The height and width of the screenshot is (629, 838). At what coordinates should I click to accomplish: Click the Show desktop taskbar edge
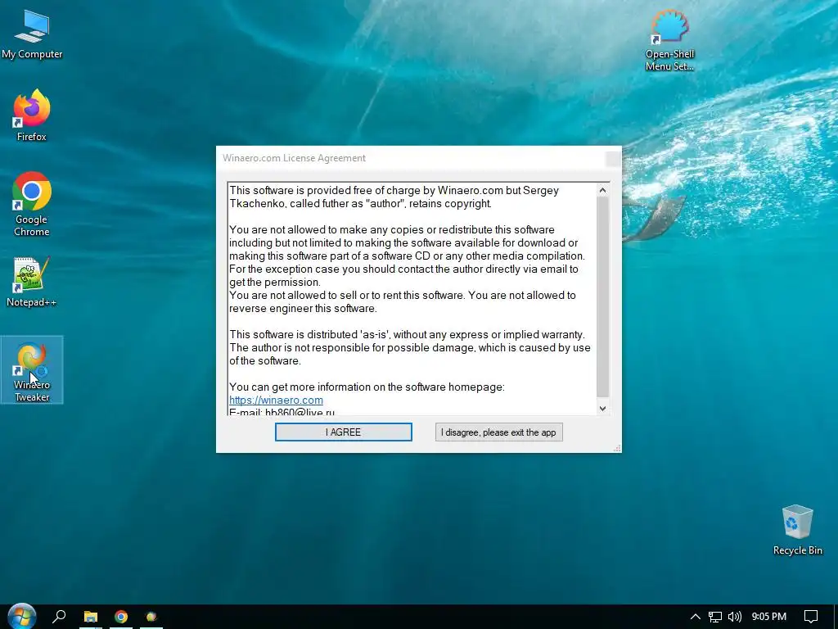tap(836, 617)
